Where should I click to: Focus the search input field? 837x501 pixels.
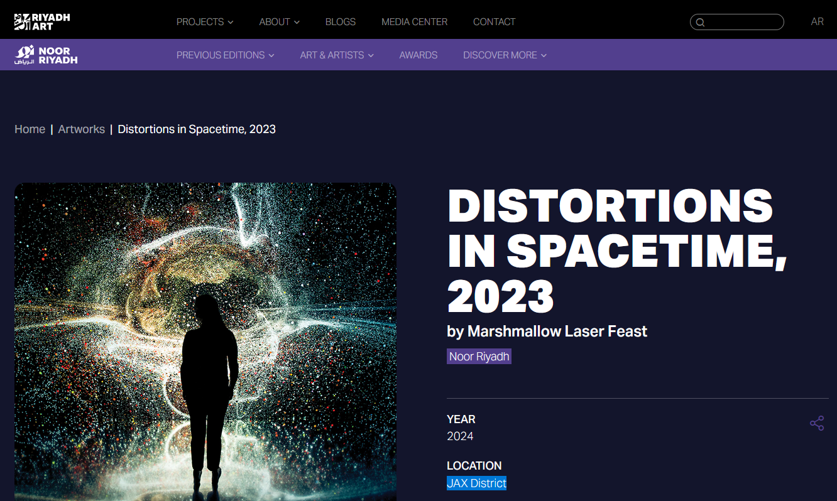(743, 23)
